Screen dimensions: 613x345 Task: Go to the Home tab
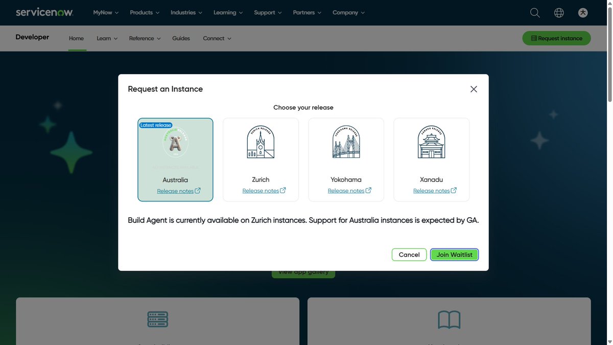76,38
